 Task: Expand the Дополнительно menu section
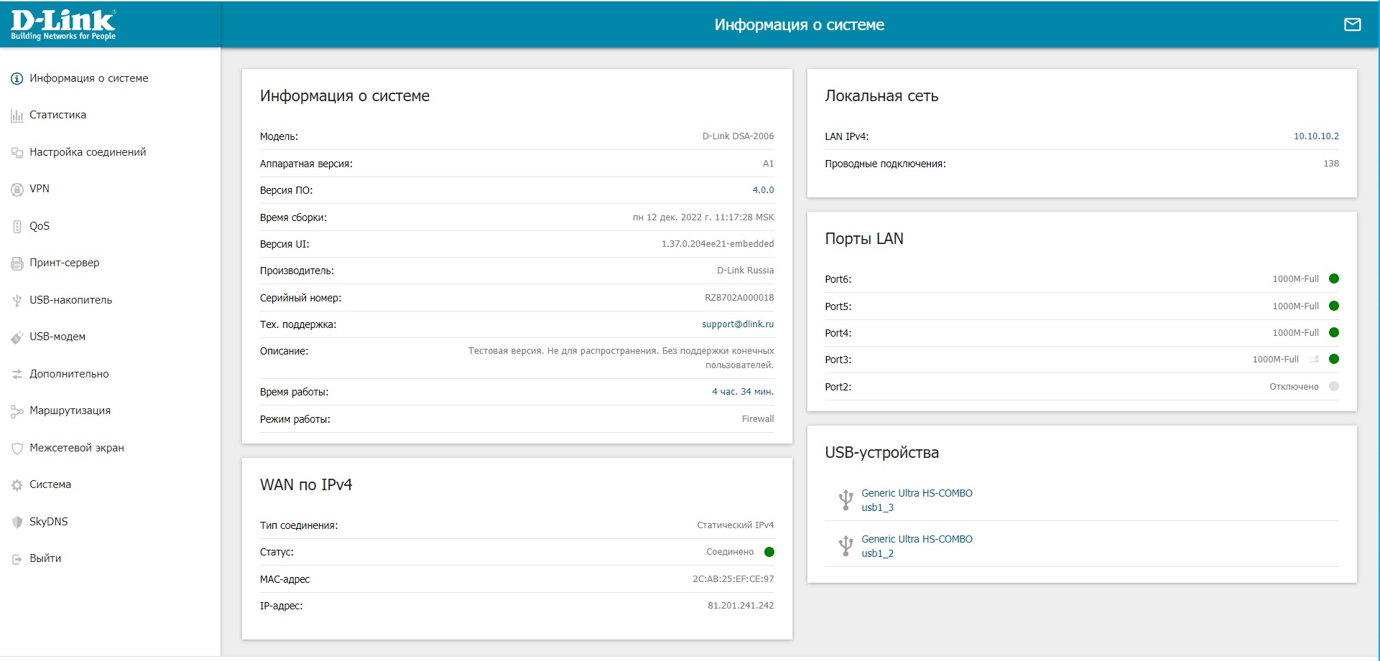(69, 374)
